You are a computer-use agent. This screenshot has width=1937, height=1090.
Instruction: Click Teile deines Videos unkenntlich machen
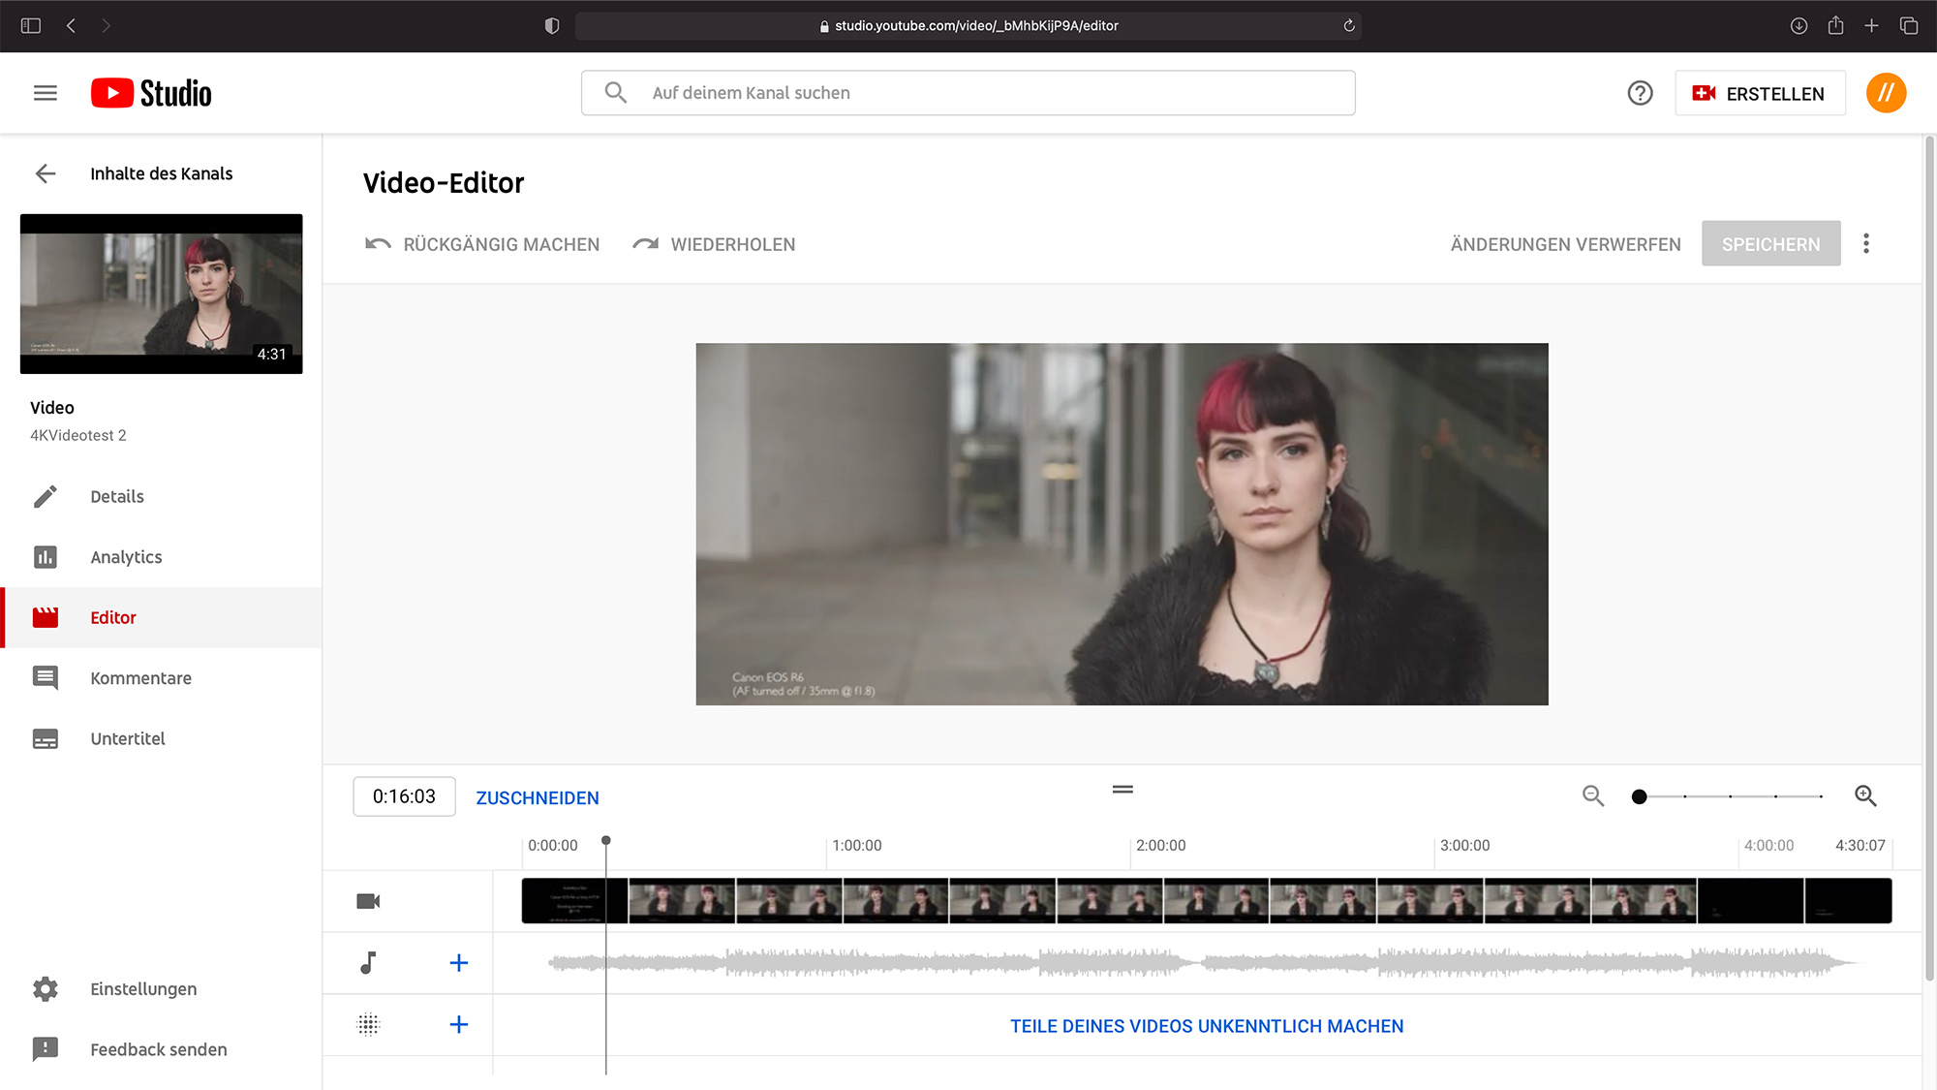tap(1207, 1026)
